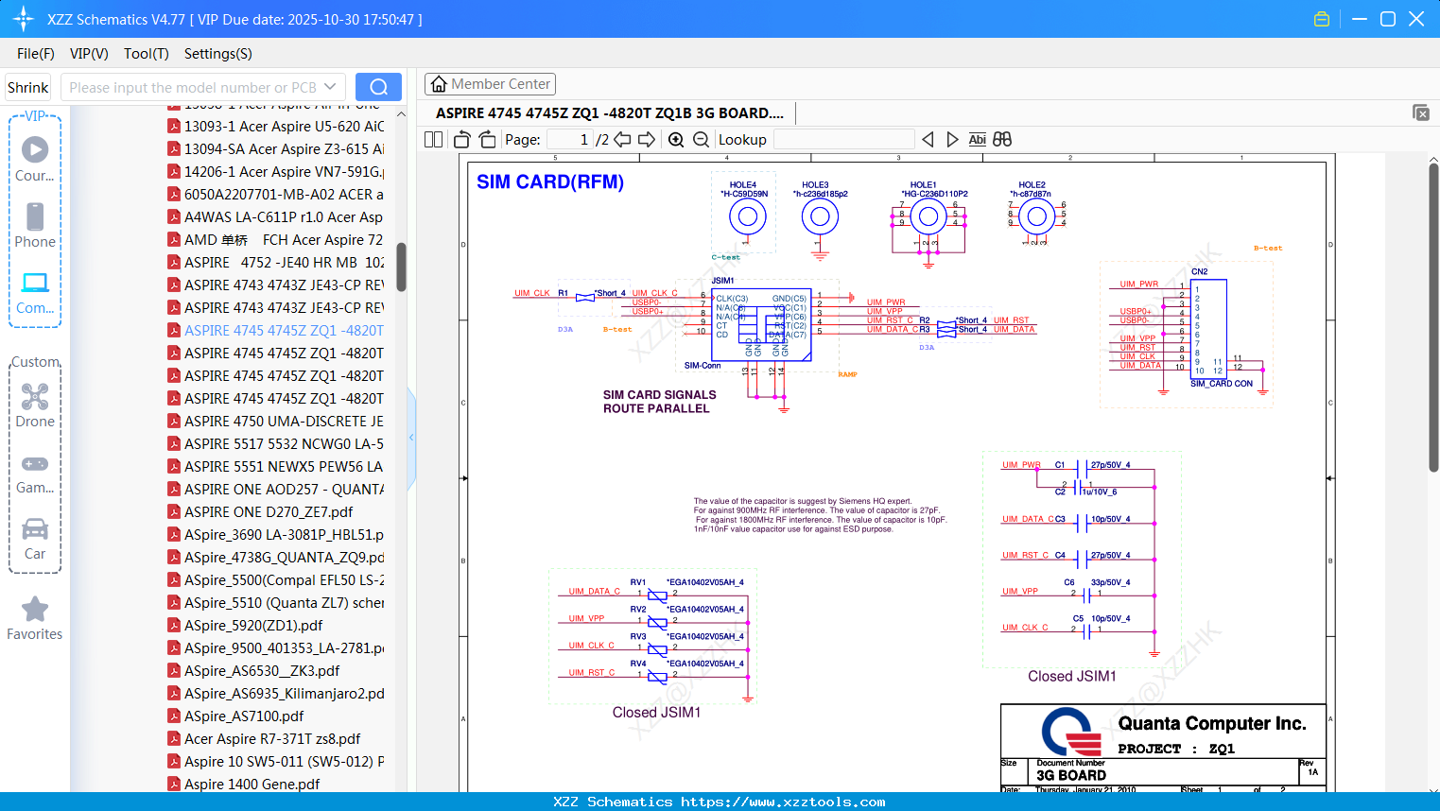The width and height of the screenshot is (1440, 811).
Task: Click the binoculars search icon
Action: [x=1002, y=139]
